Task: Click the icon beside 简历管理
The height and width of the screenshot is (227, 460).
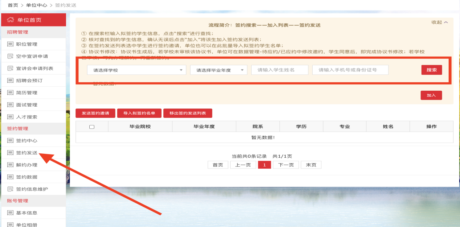Action: tap(10, 93)
